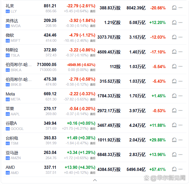189x185 pixels.
Task: Open more options for TSLA row
Action: [180, 52]
